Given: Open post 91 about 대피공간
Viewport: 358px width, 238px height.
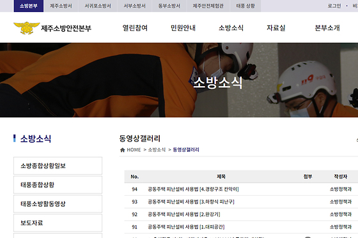Looking at the screenshot, I should (186, 227).
